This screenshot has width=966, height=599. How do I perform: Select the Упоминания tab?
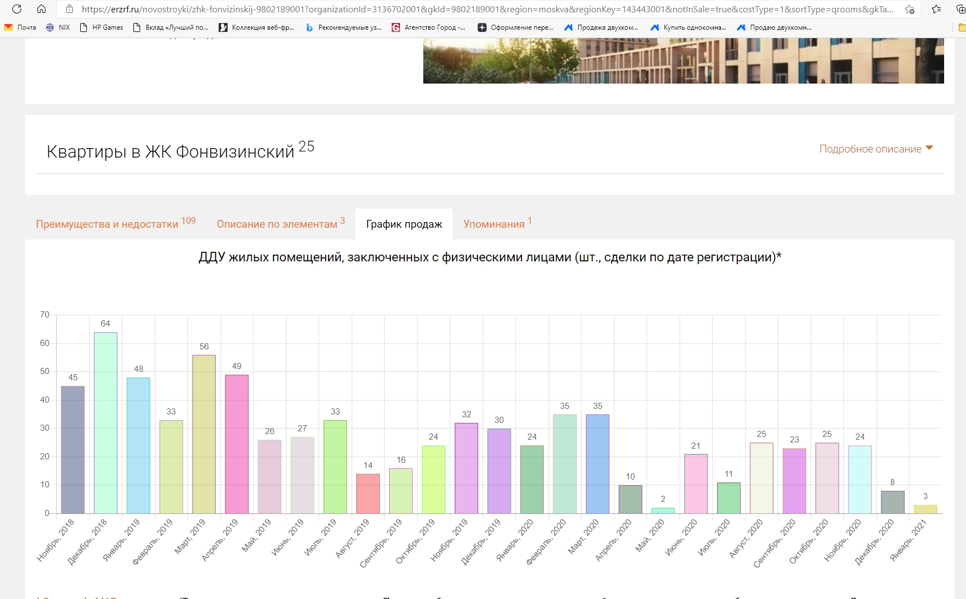point(494,224)
